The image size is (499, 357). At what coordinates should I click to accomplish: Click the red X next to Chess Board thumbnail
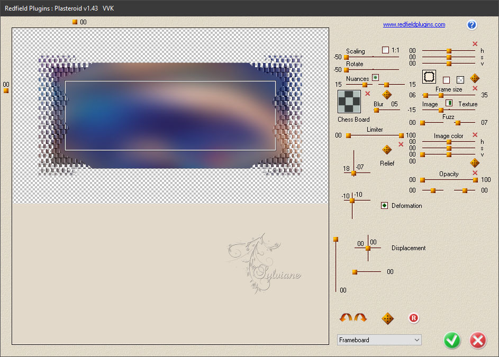click(368, 94)
